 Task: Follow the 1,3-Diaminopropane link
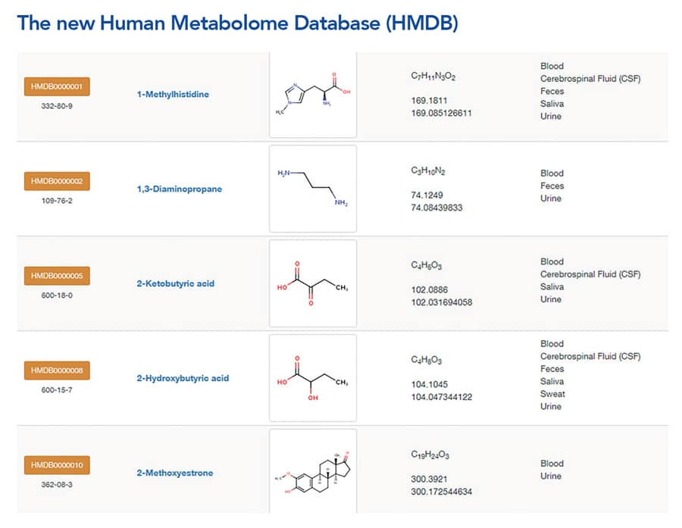click(x=180, y=189)
